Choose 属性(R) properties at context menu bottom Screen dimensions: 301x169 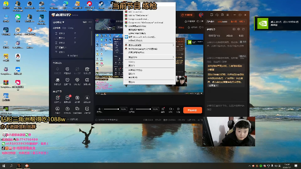pyautogui.click(x=149, y=82)
